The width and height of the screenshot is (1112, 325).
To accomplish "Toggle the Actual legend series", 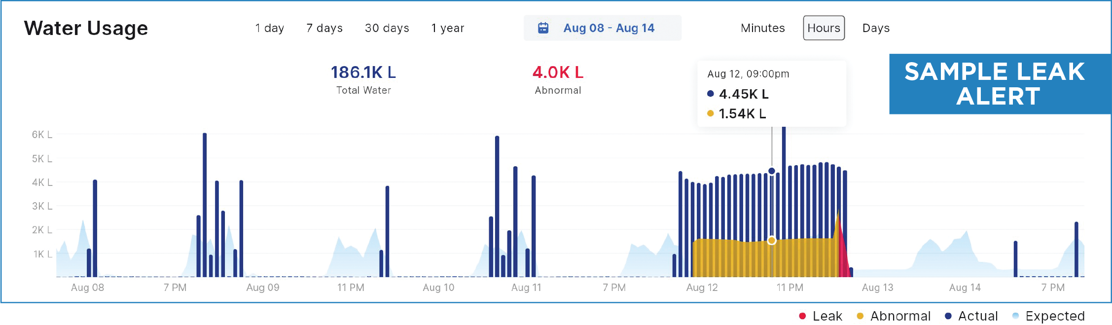I will pyautogui.click(x=977, y=316).
